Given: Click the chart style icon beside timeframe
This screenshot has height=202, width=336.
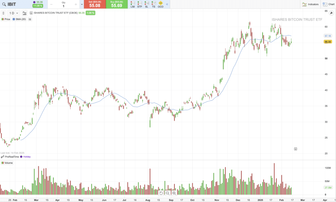Looking at the screenshot, I should point(24,13).
